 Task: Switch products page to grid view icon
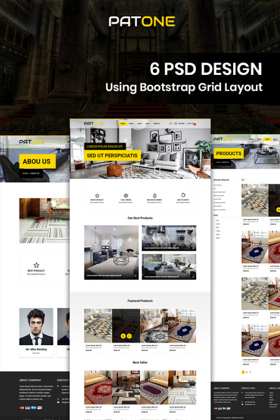(x=243, y=180)
